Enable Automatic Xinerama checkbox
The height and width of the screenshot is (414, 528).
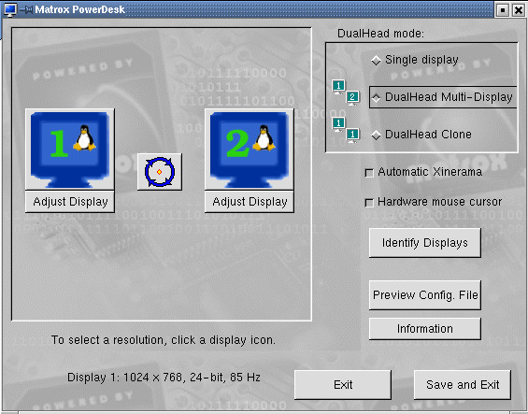coord(369,173)
